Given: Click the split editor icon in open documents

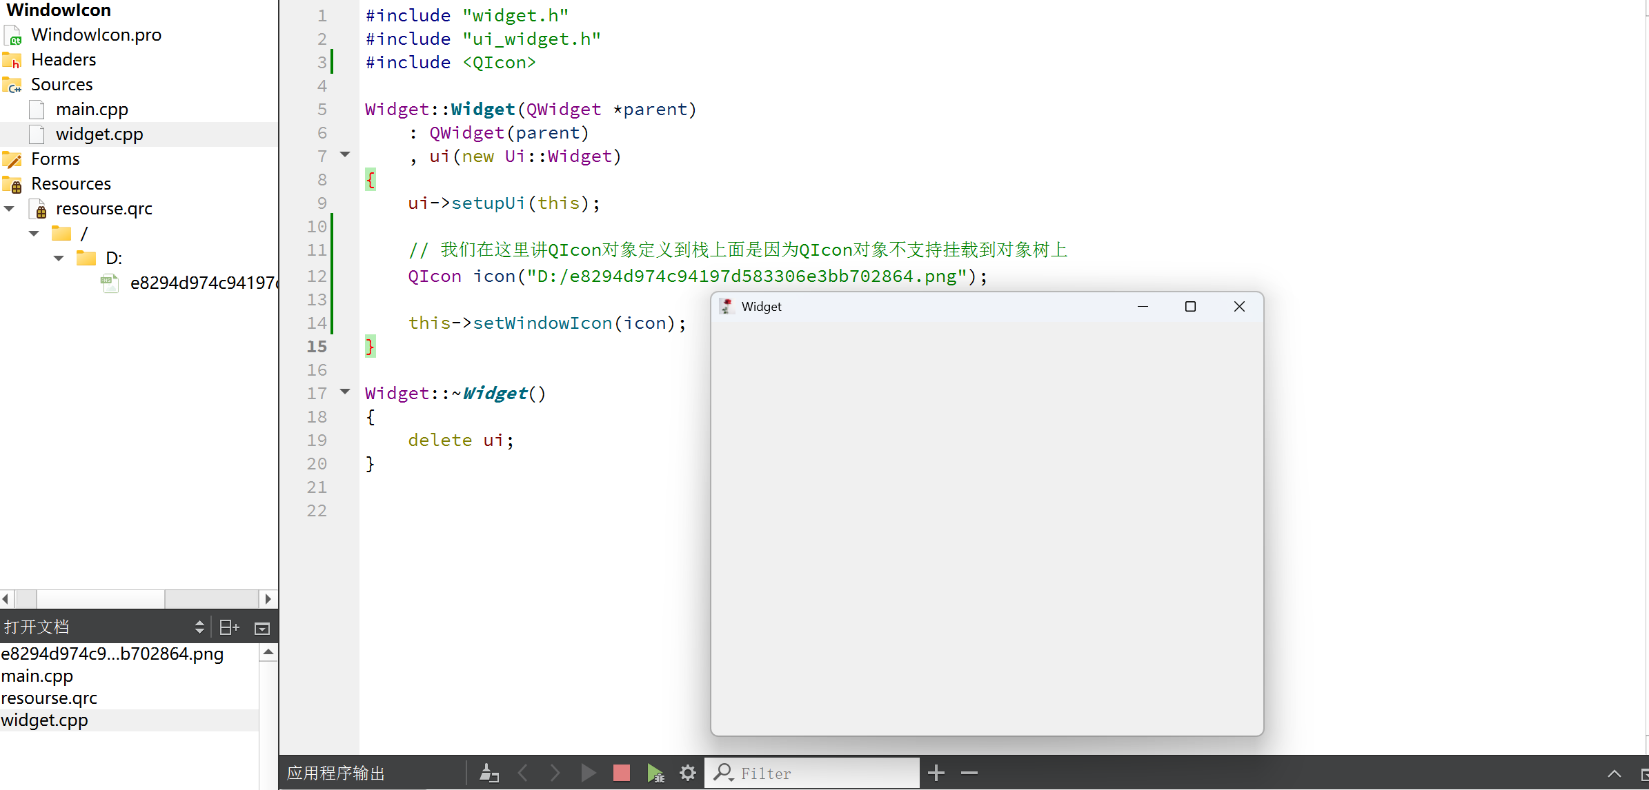Looking at the screenshot, I should pyautogui.click(x=228, y=627).
